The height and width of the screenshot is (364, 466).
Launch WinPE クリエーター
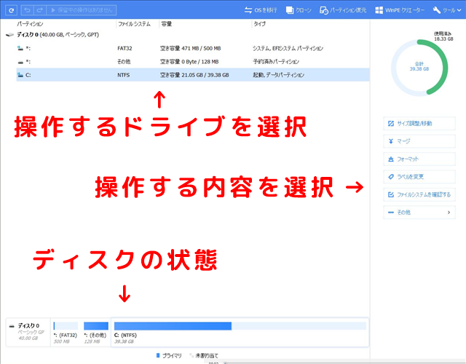click(x=400, y=10)
